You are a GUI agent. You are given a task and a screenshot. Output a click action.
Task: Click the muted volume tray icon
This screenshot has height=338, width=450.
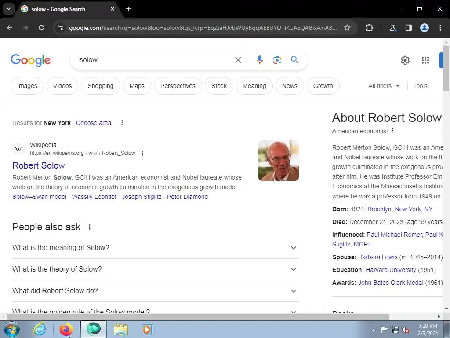point(406,330)
